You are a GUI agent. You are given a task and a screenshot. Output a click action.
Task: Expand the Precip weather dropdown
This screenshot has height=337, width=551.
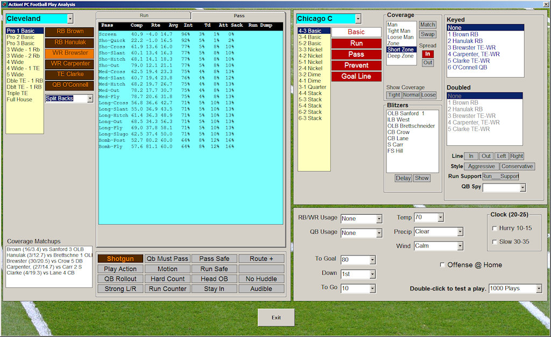460,232
